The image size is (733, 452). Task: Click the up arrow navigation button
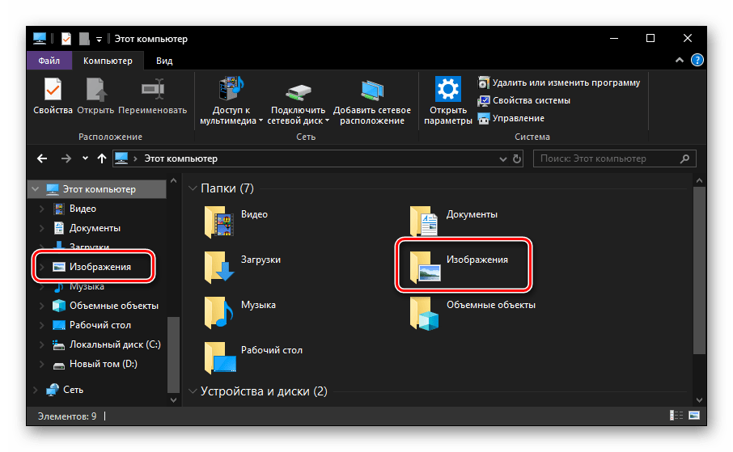(101, 158)
